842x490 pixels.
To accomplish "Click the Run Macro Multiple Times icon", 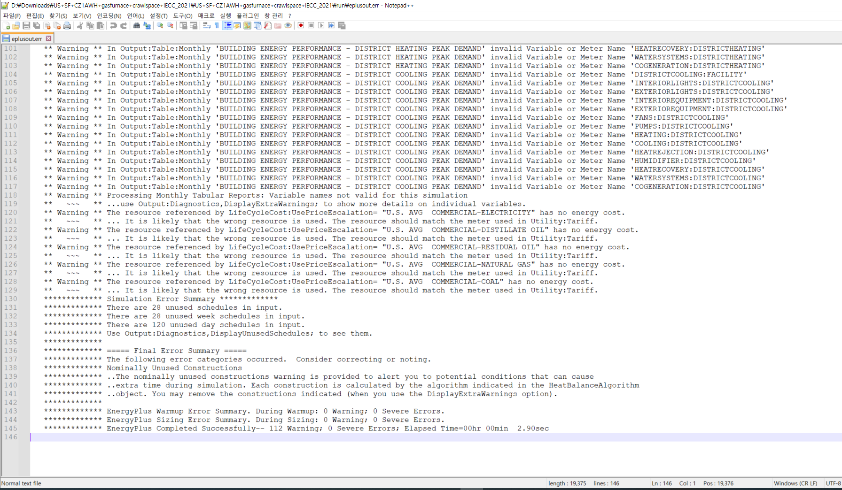I will pyautogui.click(x=331, y=25).
